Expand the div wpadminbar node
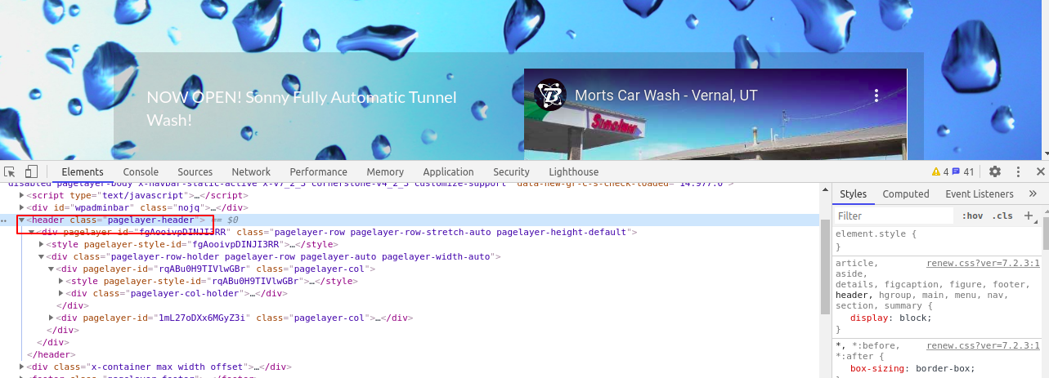This screenshot has width=1049, height=378. (x=22, y=208)
